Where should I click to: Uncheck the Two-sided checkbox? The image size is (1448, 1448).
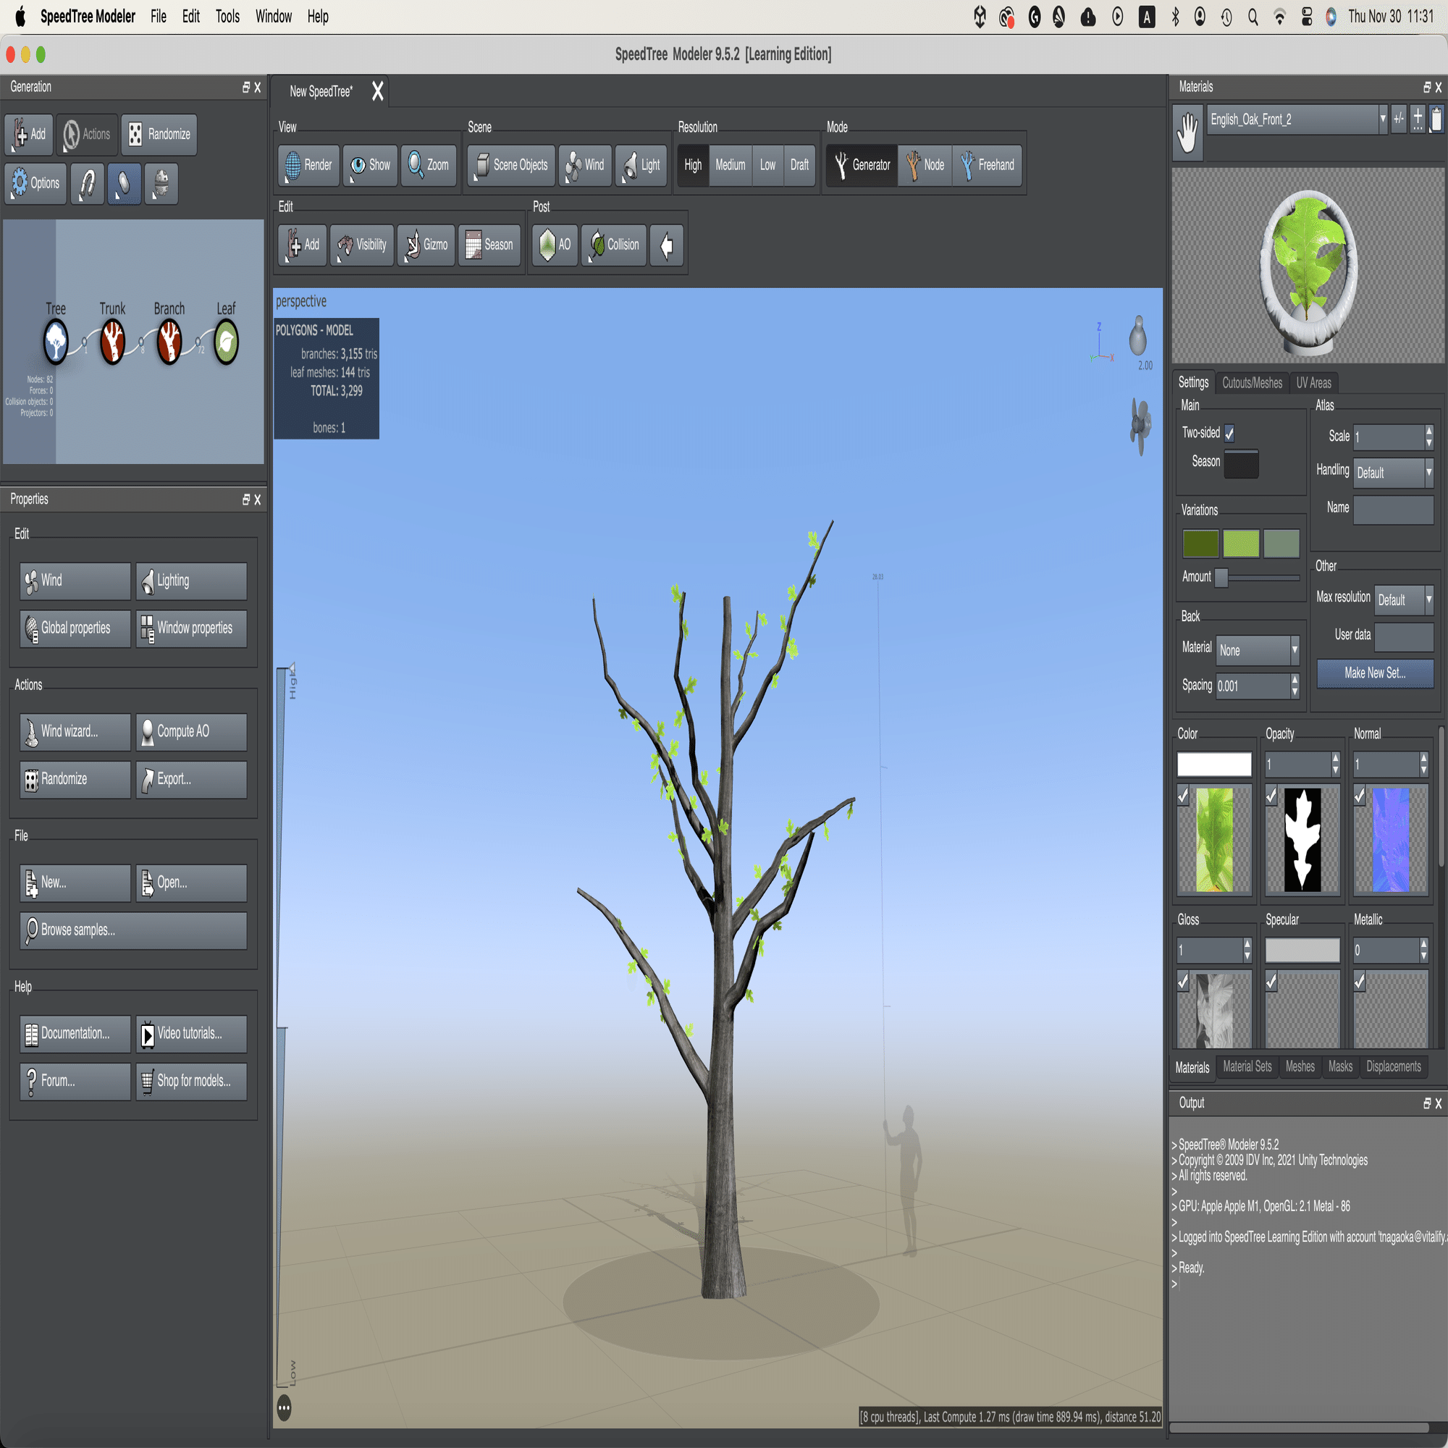pos(1229,433)
